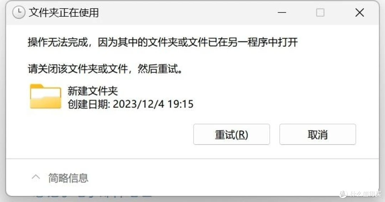The width and height of the screenshot is (385, 202).
Task: Click the 新建文件夹 folder name
Action: coord(93,91)
